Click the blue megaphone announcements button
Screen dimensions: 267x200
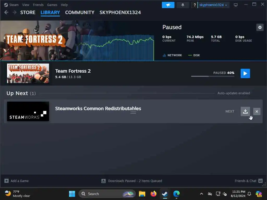pos(168,5)
